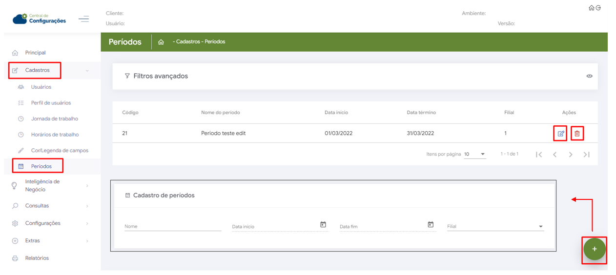Screen dimensions: 616x275
Task: Toggle the hamburger sidebar menu icon
Action: click(x=84, y=19)
